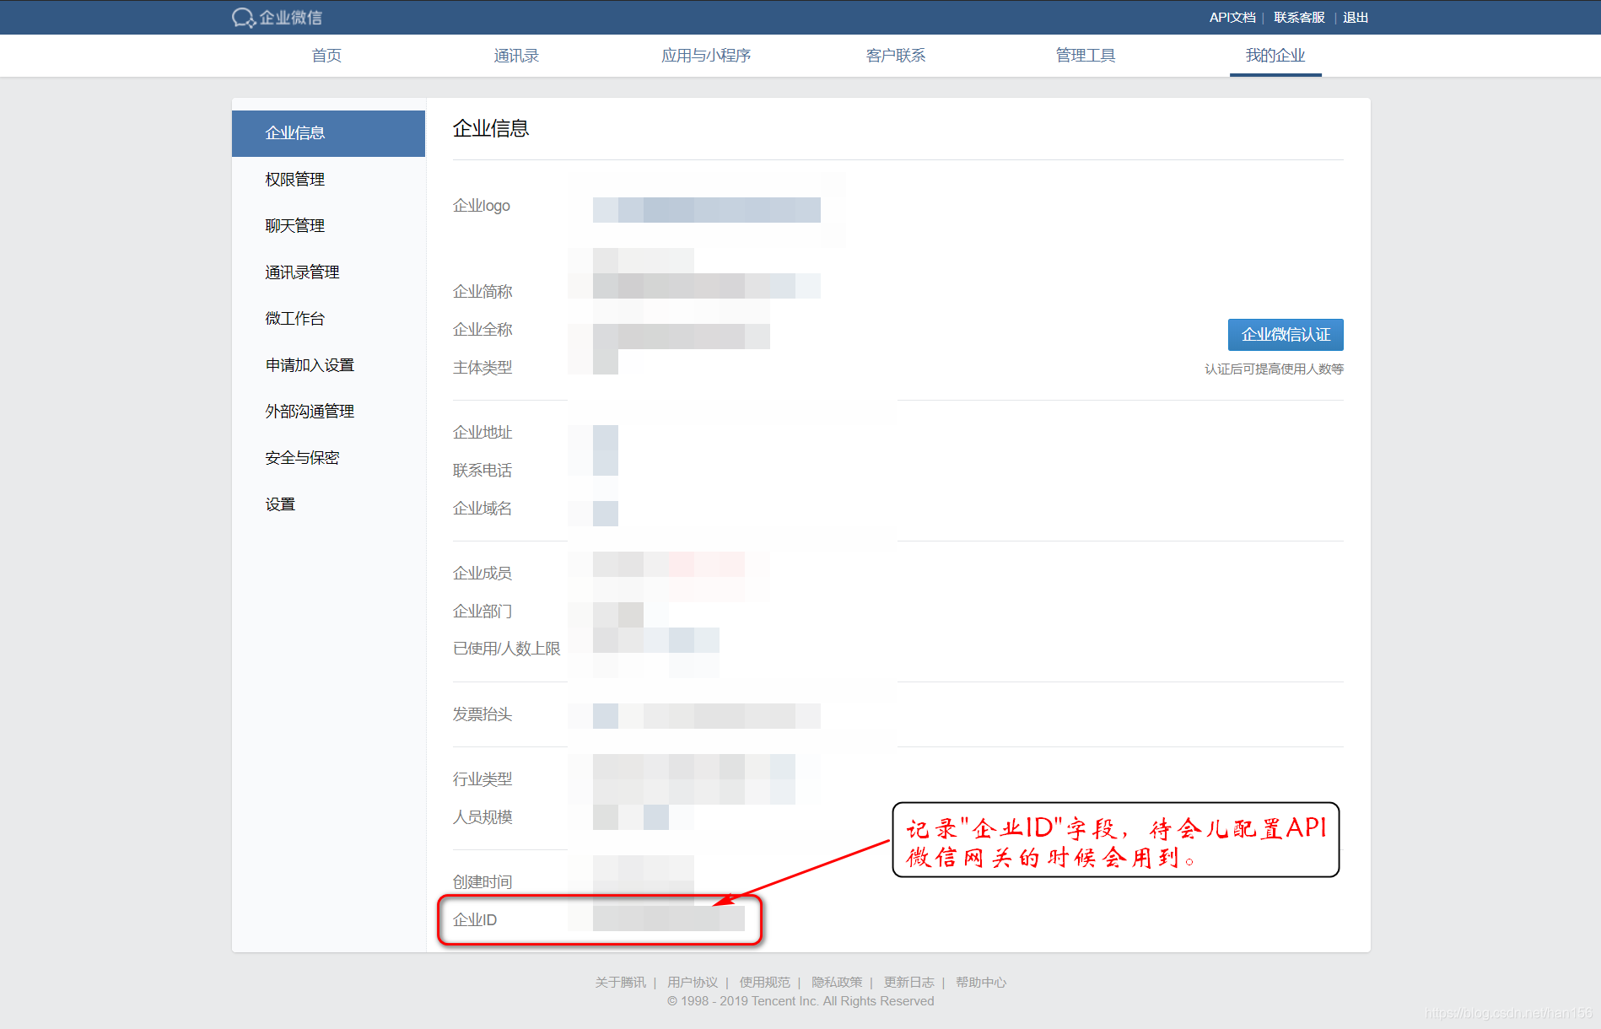Open the 更新日志 footer link
The width and height of the screenshot is (1601, 1029).
(909, 983)
